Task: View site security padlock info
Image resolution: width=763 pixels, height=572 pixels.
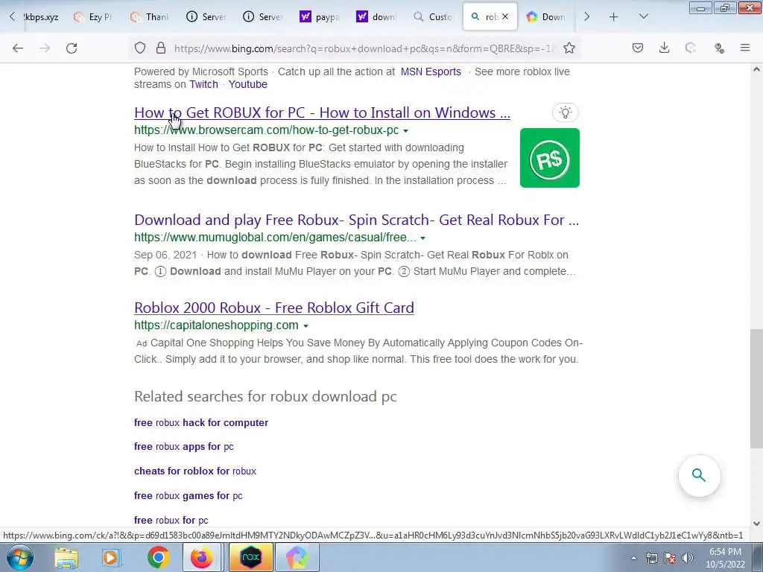Action: click(x=161, y=48)
